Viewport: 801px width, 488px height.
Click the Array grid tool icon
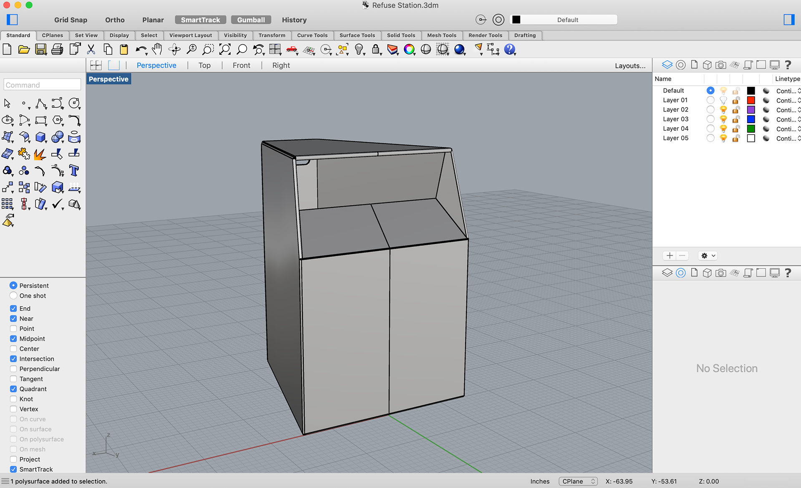8,204
